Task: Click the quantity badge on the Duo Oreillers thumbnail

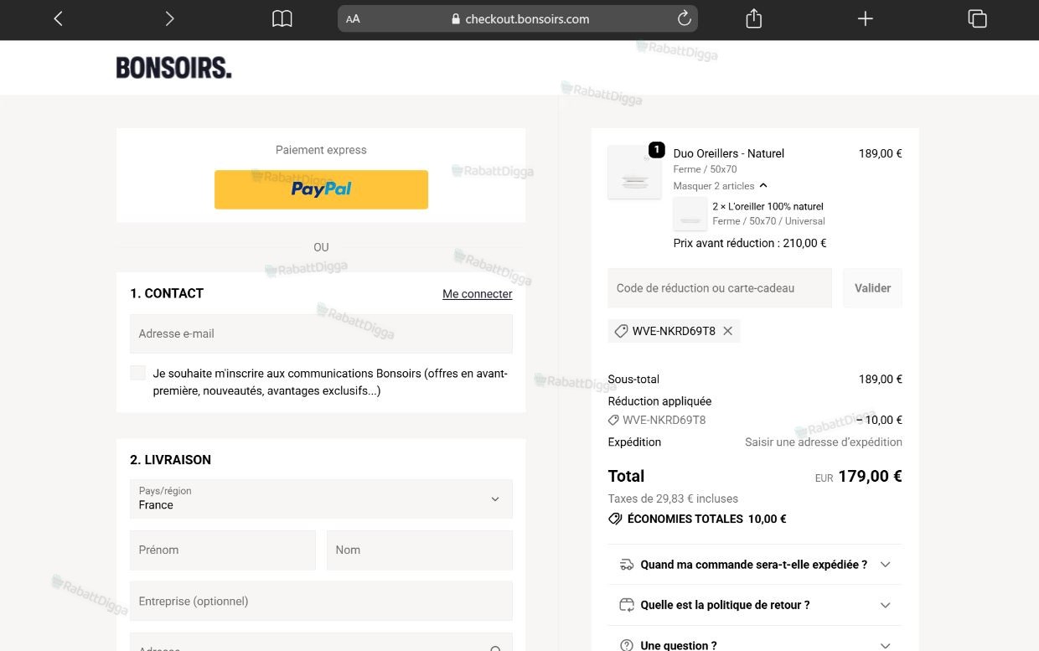Action: pos(657,150)
